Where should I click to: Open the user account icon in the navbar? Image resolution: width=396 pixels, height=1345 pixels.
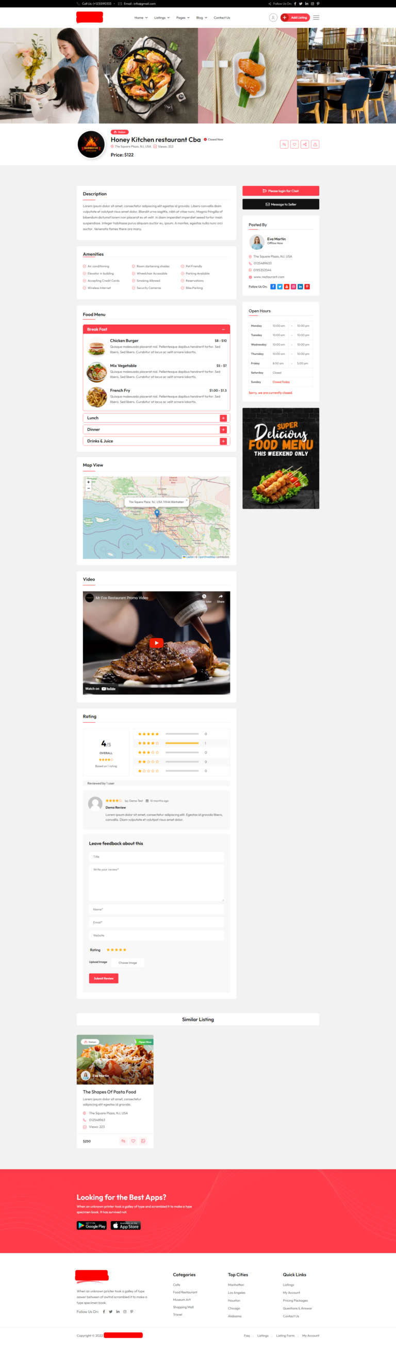pyautogui.click(x=273, y=18)
